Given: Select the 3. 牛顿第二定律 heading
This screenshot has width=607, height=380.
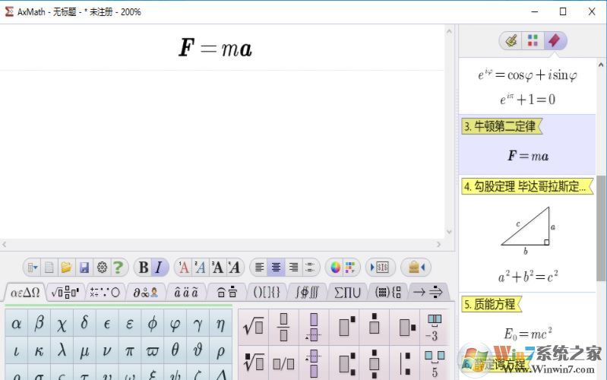Looking at the screenshot, I should click(502, 126).
